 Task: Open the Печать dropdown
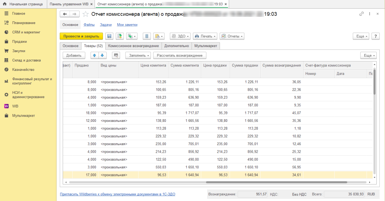coord(205,36)
